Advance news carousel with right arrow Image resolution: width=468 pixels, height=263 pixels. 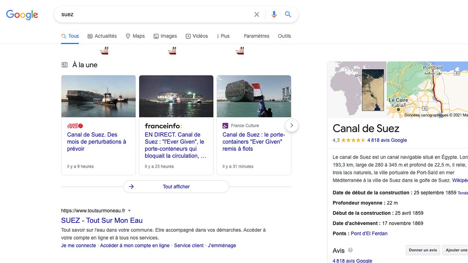point(292,125)
